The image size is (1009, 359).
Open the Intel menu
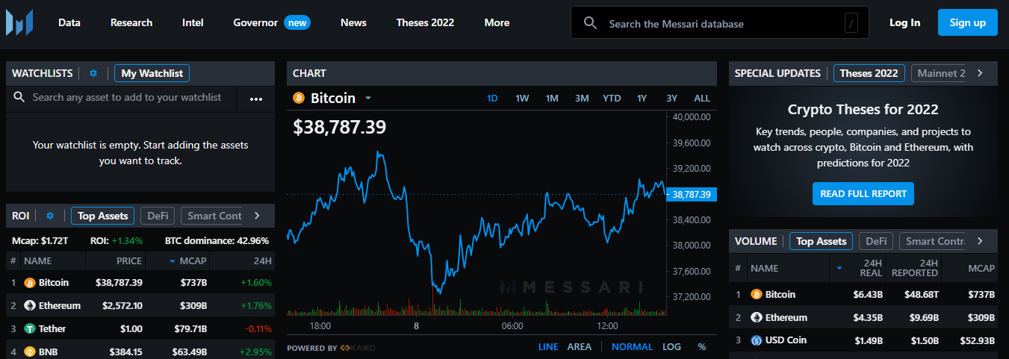[x=193, y=22]
